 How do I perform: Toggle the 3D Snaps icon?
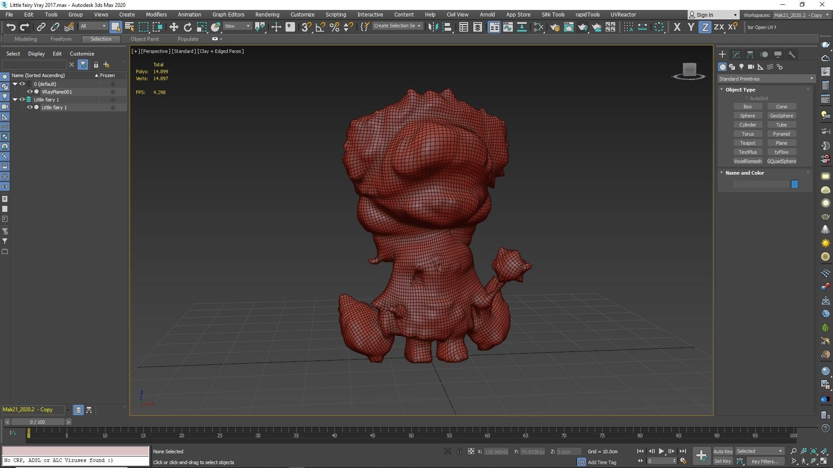tap(306, 27)
